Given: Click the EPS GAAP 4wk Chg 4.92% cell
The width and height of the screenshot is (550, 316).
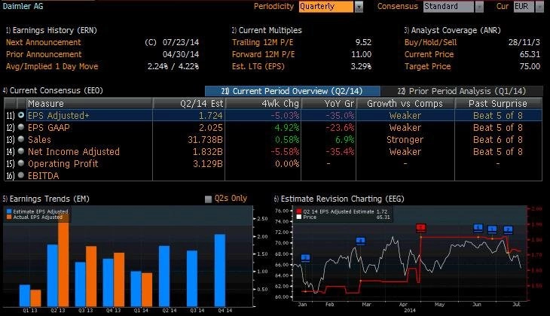Looking at the screenshot, I should click(286, 127).
